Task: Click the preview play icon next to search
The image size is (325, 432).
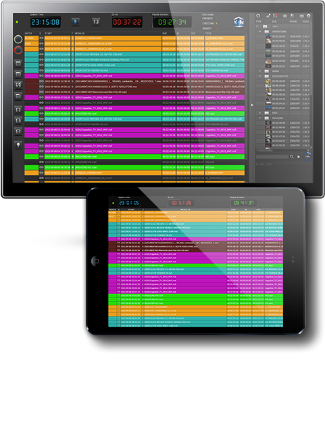Action: point(299,156)
